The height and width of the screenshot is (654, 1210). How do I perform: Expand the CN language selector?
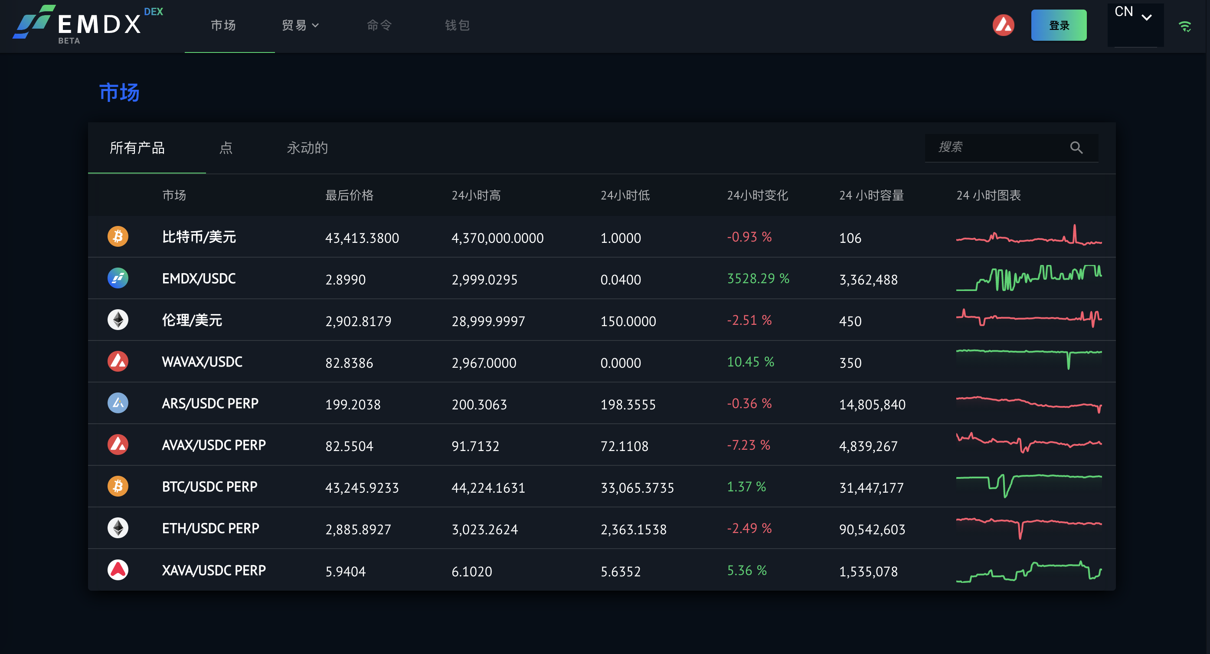[1133, 14]
